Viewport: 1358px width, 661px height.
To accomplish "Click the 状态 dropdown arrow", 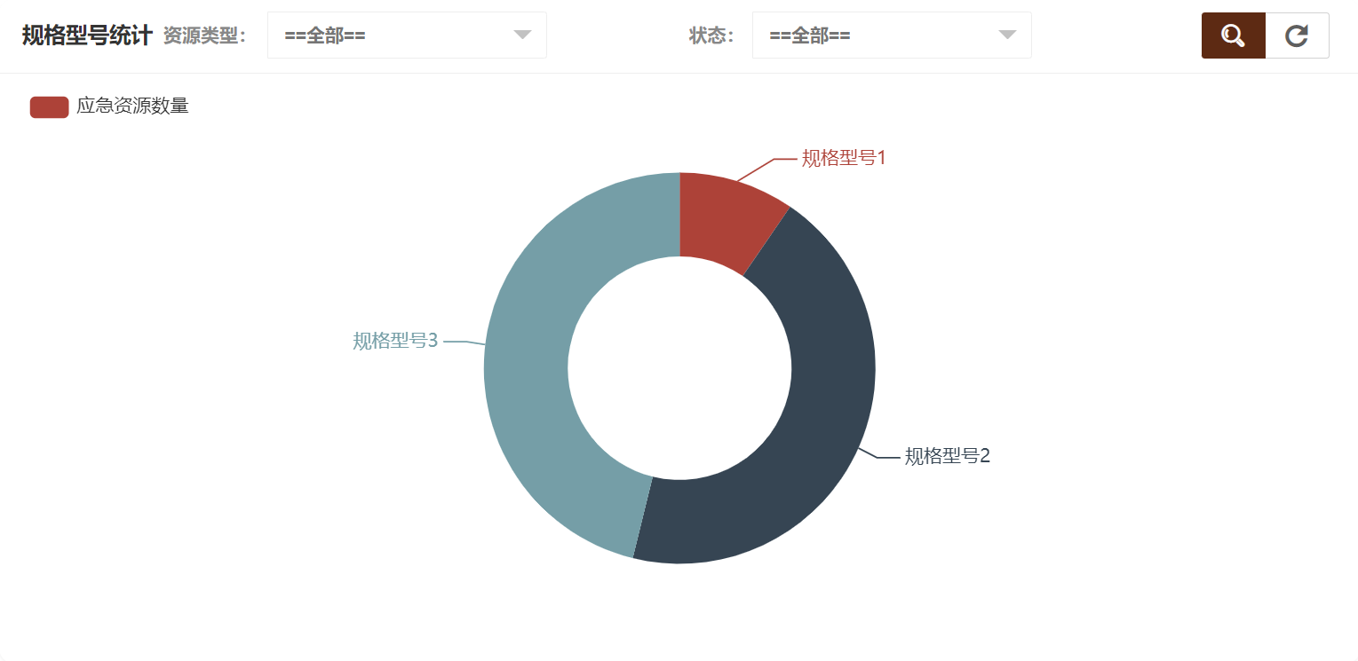I will [x=1007, y=35].
